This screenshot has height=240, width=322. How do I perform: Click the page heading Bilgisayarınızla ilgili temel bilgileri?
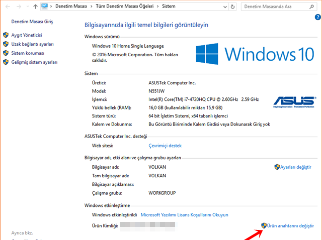coord(146,25)
